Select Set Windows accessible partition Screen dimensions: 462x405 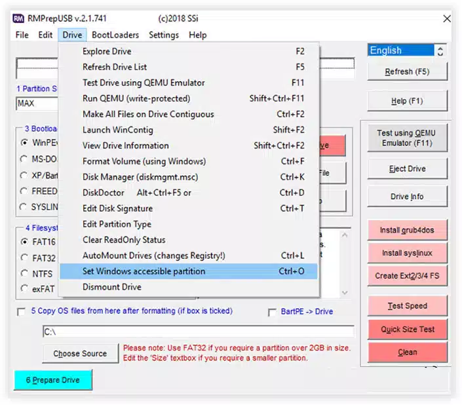(189, 271)
